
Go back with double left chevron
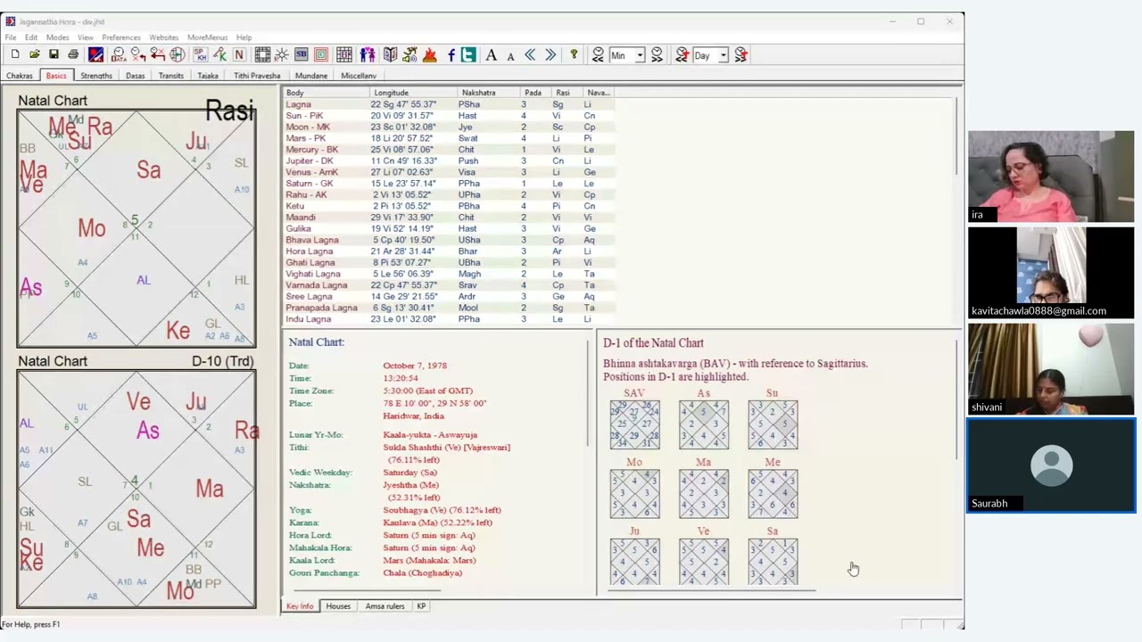click(530, 55)
